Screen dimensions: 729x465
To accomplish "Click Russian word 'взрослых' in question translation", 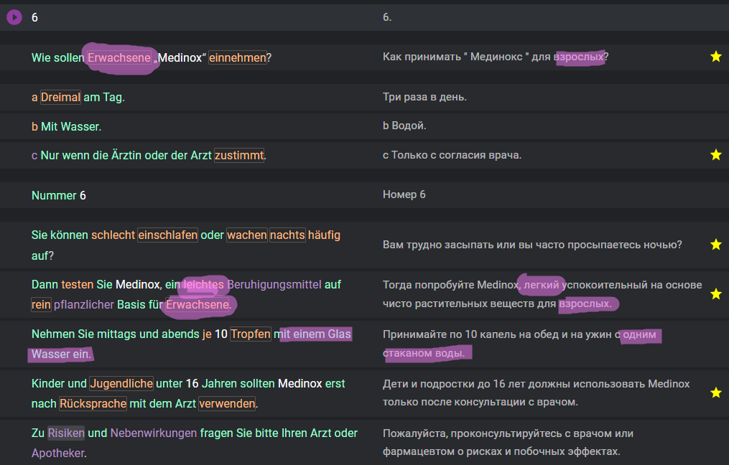I will (579, 57).
